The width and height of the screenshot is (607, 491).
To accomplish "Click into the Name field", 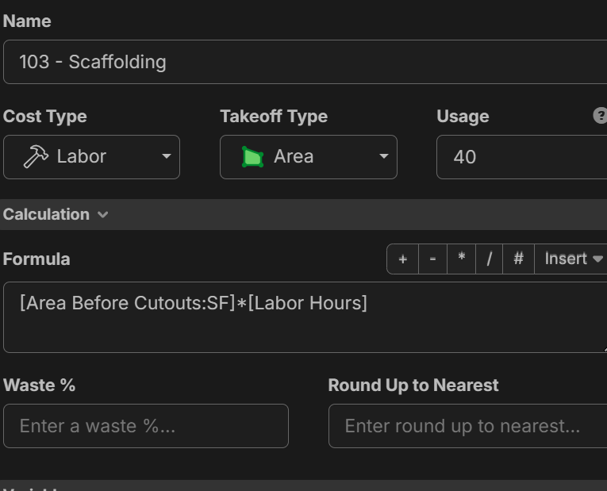I will coord(302,62).
